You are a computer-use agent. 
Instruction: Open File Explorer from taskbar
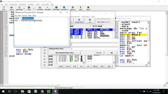tap(22, 91)
